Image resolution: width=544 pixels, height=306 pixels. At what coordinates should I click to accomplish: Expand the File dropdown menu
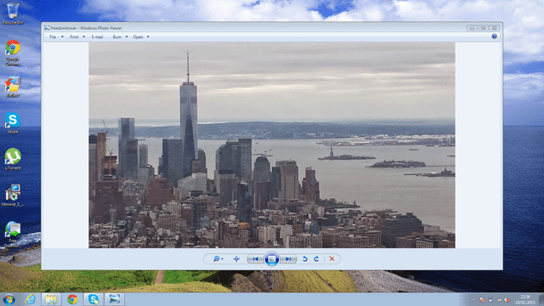click(x=56, y=37)
